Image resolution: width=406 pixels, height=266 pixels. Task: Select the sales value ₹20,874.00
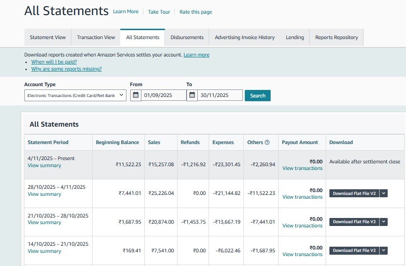(161, 222)
